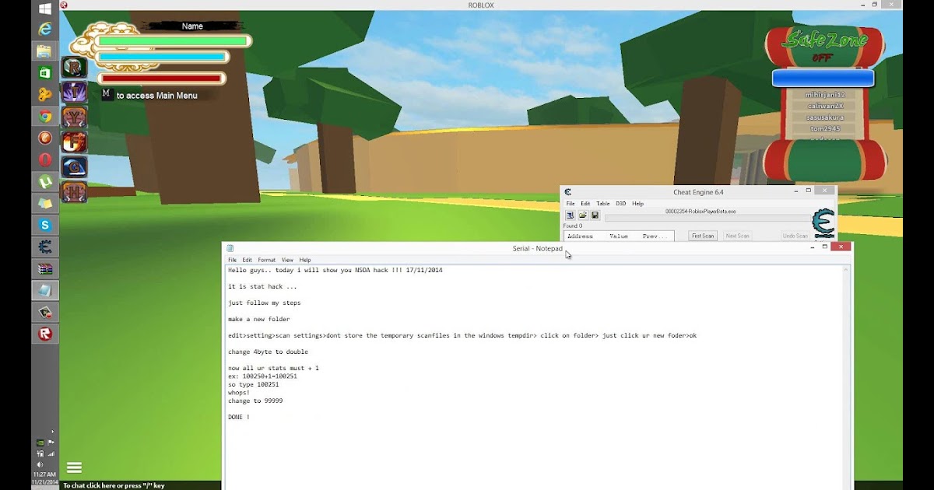Select player tom2945 in the list
Image resolution: width=934 pixels, height=490 pixels.
[x=824, y=129]
